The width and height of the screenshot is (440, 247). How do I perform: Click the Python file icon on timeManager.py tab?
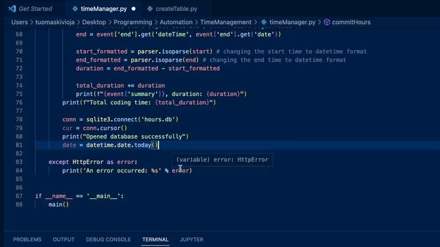pos(75,9)
